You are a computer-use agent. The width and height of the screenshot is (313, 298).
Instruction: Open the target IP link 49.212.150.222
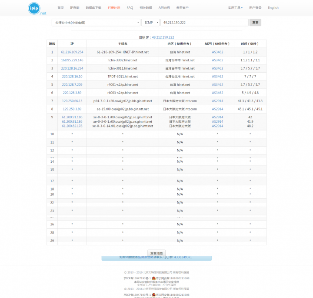tap(163, 37)
